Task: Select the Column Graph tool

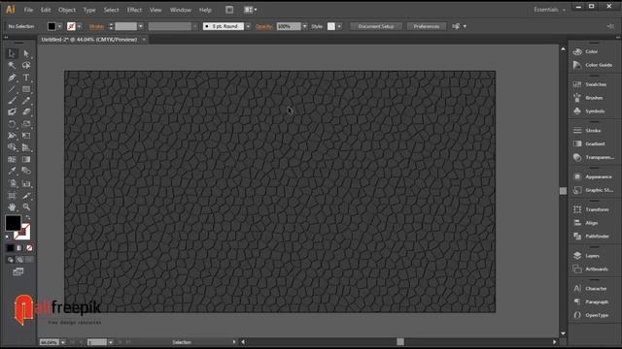Action: click(x=26, y=183)
